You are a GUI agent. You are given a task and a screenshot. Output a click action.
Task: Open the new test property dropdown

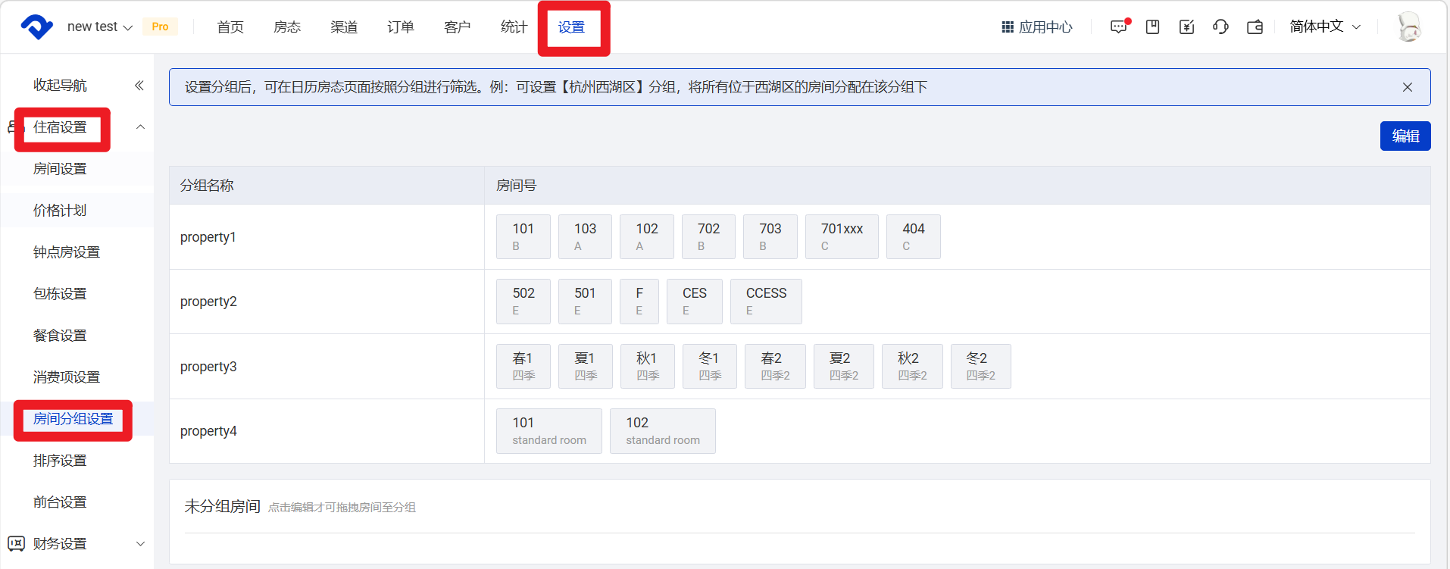(x=99, y=27)
